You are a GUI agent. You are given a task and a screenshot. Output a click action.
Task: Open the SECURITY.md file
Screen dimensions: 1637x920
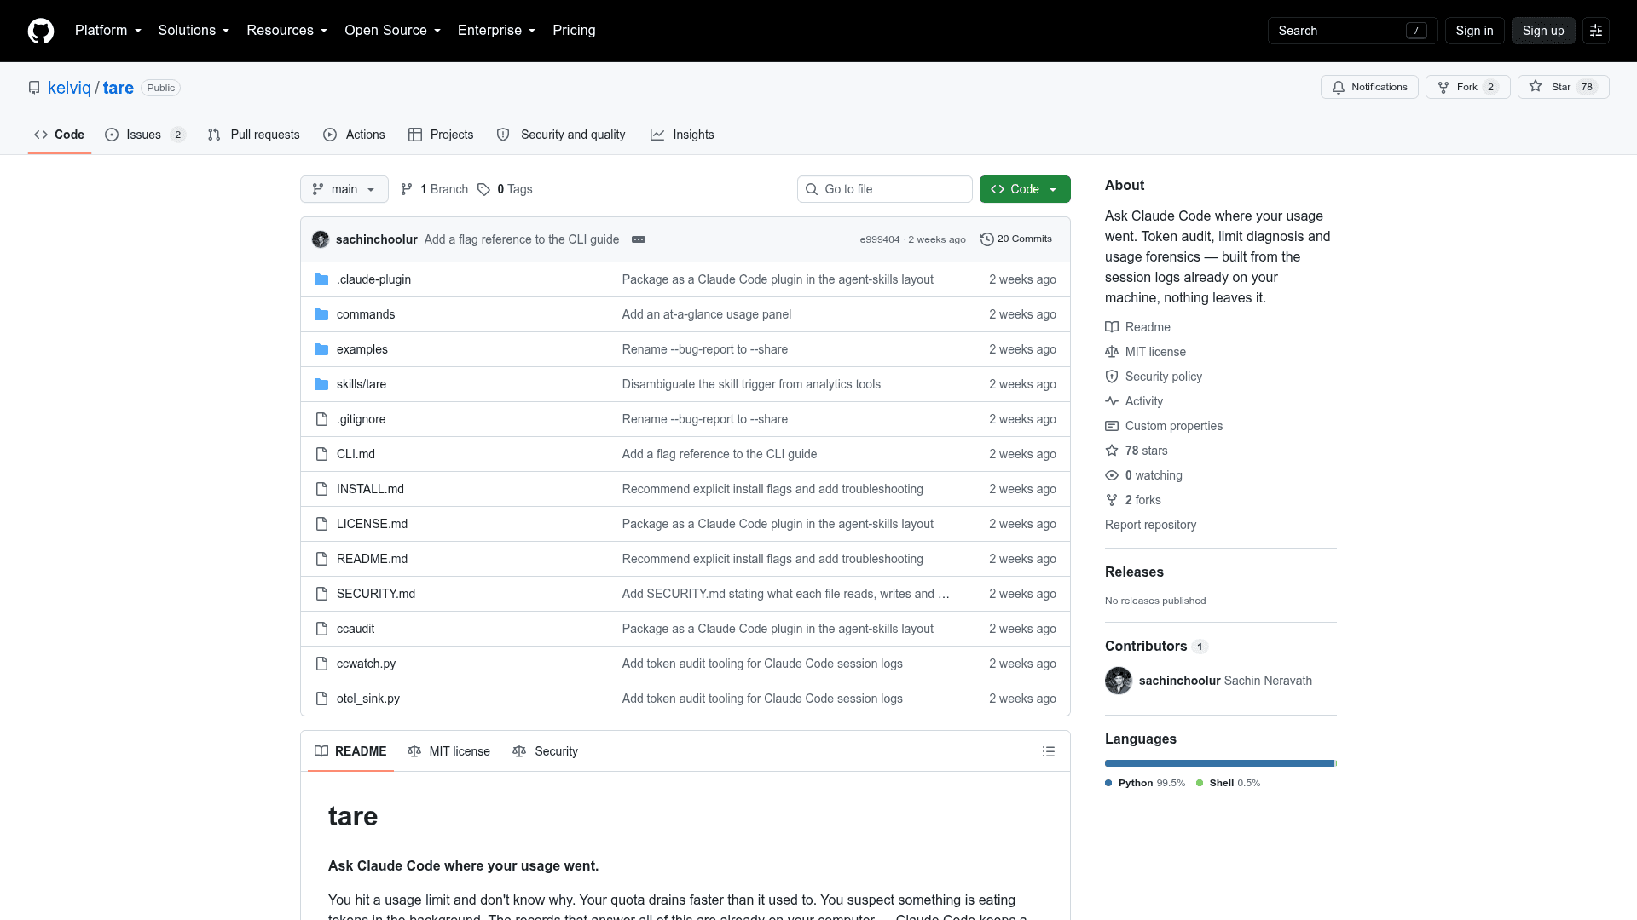375,594
